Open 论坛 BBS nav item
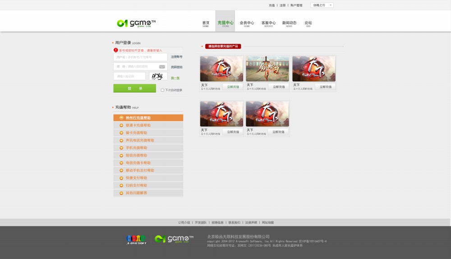The image size is (451, 259). 308,24
